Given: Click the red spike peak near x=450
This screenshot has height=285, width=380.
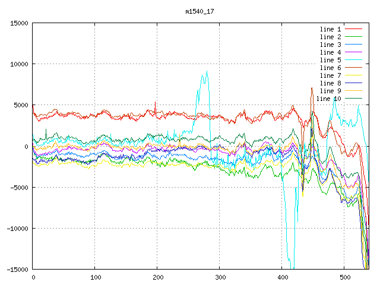Looking at the screenshot, I should (x=312, y=88).
